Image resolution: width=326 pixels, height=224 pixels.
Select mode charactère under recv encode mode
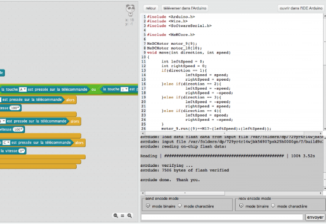tap(273, 206)
